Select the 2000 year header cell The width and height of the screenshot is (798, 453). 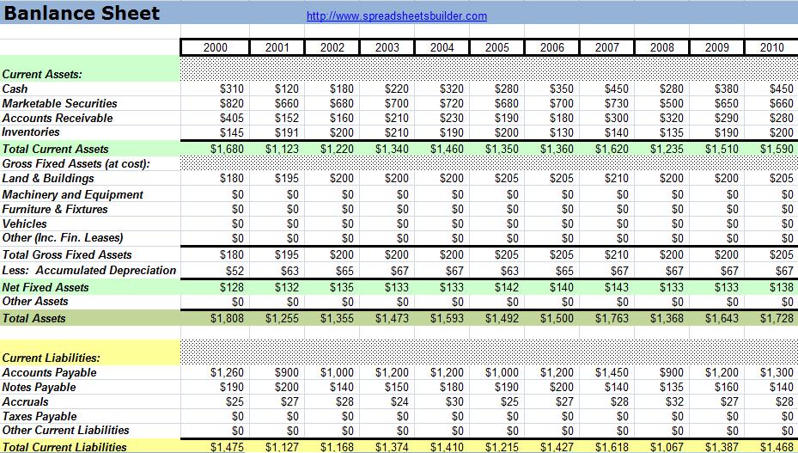tap(216, 47)
